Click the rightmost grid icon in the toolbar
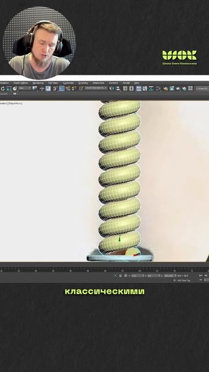Viewport: 209px width, 372px height. [x=190, y=88]
